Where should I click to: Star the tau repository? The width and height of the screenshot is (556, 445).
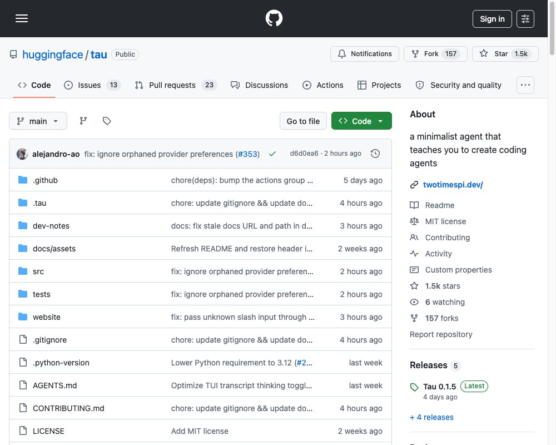[x=505, y=54]
